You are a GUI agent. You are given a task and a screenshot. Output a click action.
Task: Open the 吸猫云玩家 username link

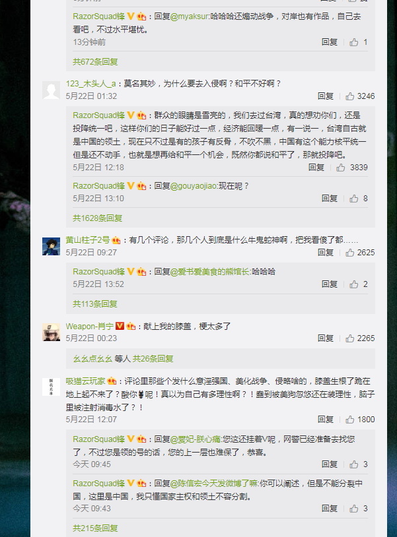[85, 381]
